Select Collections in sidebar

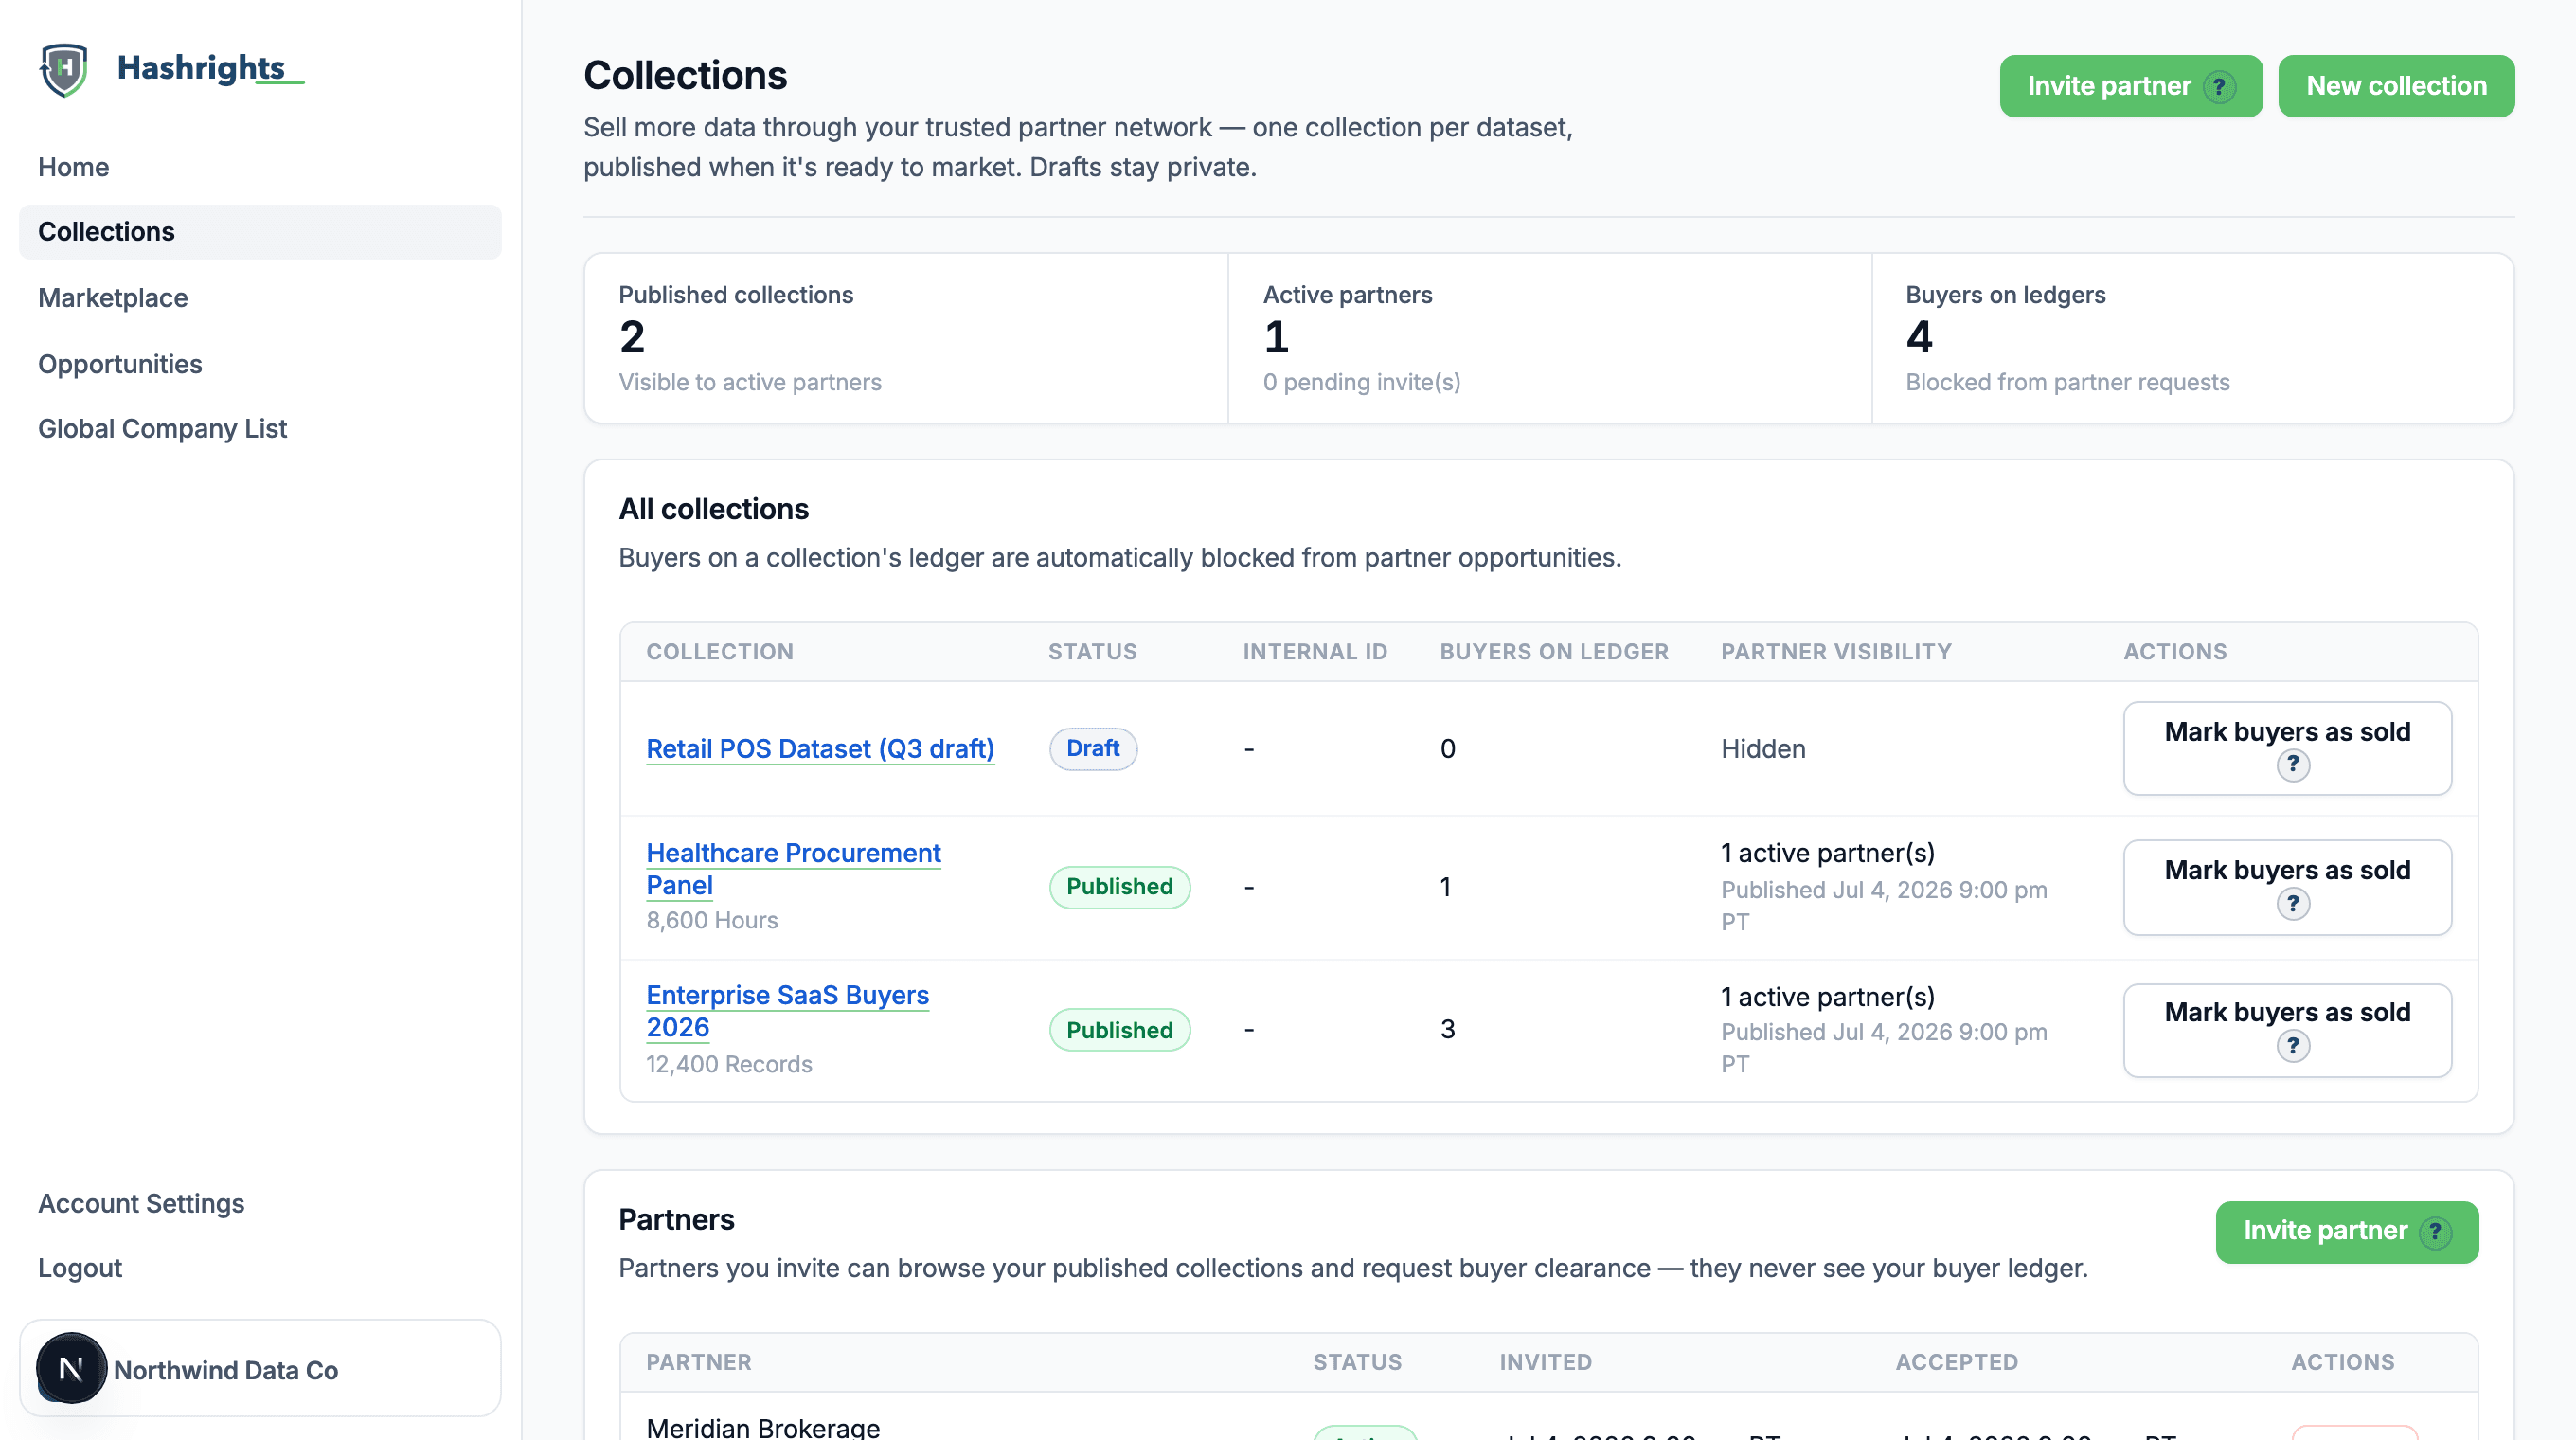[x=260, y=232]
